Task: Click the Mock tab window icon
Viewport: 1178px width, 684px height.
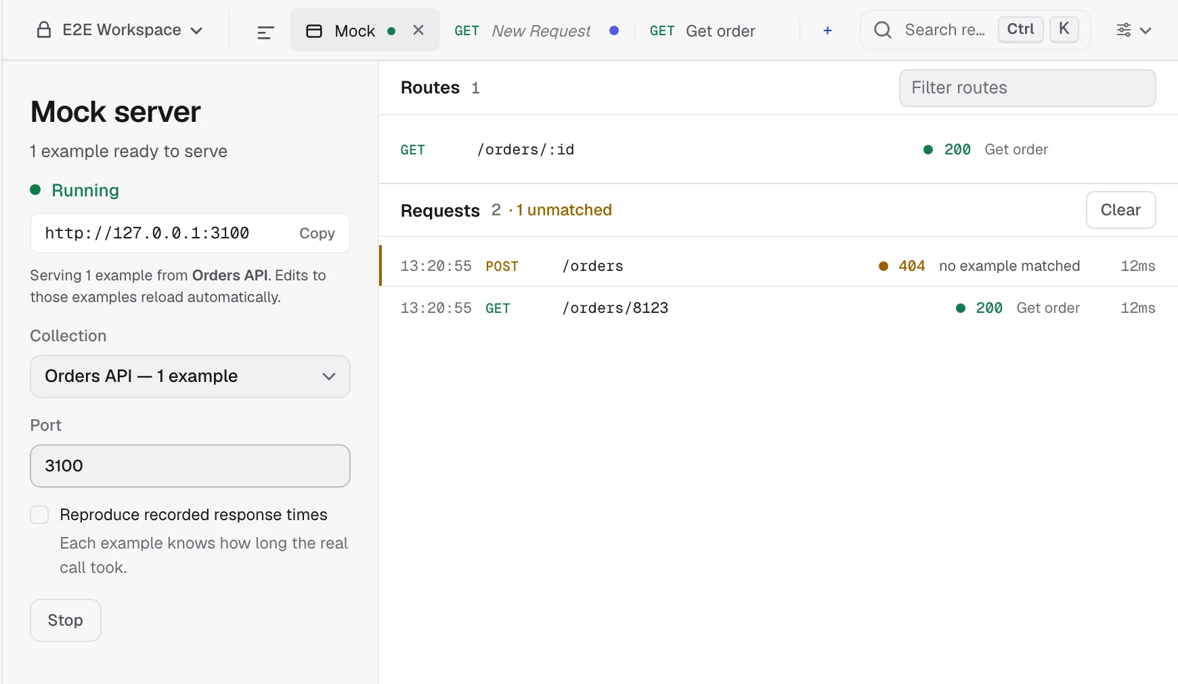Action: (314, 31)
